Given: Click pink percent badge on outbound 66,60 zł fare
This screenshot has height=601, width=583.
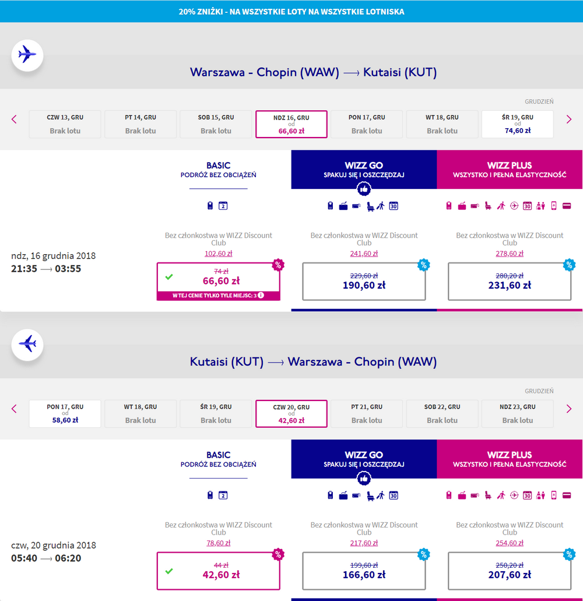Looking at the screenshot, I should pyautogui.click(x=278, y=265).
